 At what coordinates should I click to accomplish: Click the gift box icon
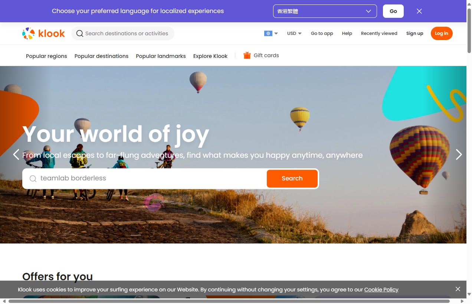click(247, 55)
